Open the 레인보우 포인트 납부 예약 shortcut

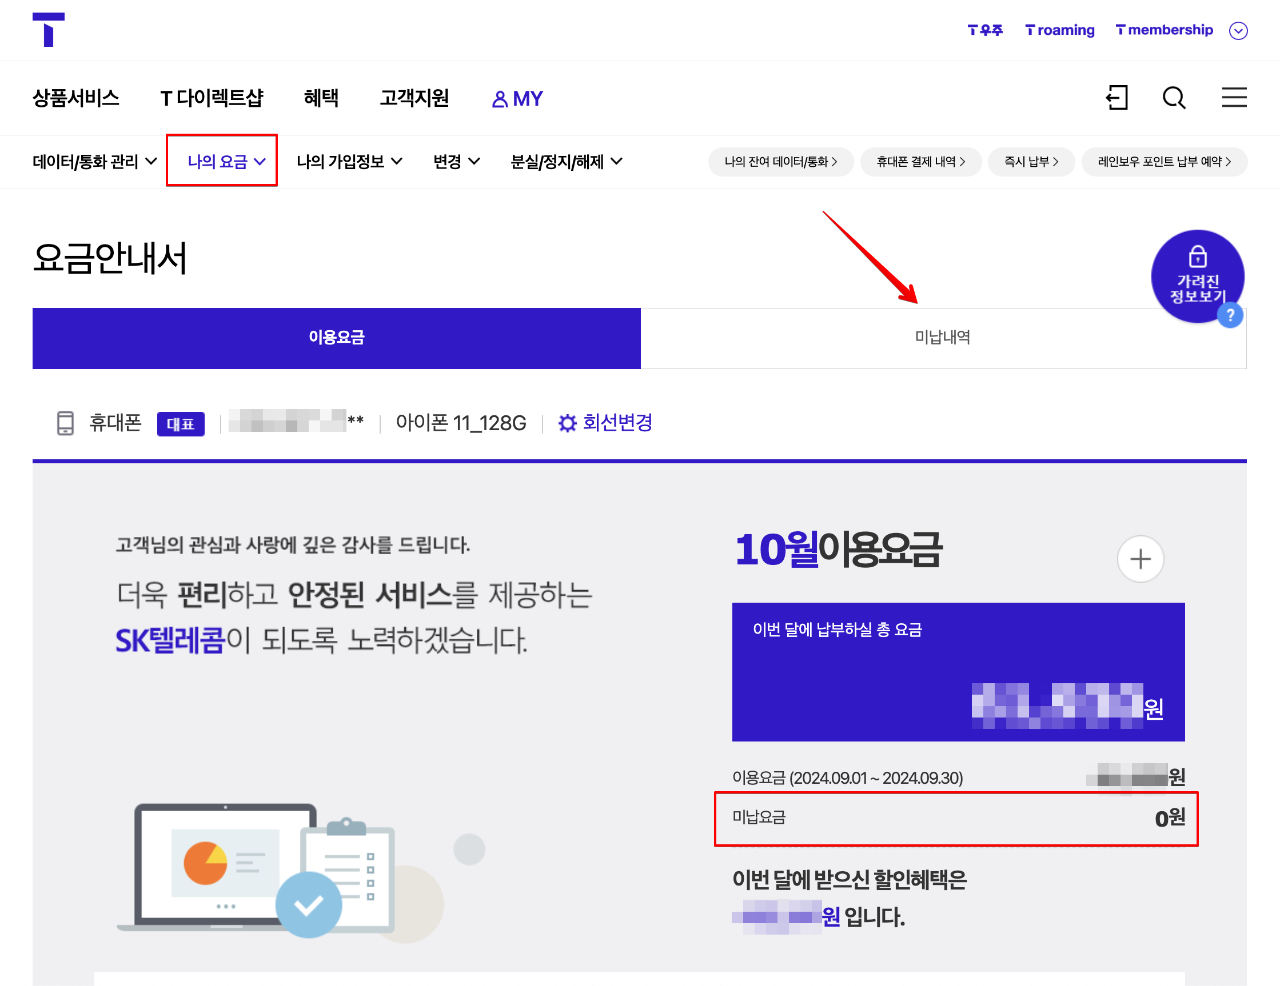[x=1164, y=162]
